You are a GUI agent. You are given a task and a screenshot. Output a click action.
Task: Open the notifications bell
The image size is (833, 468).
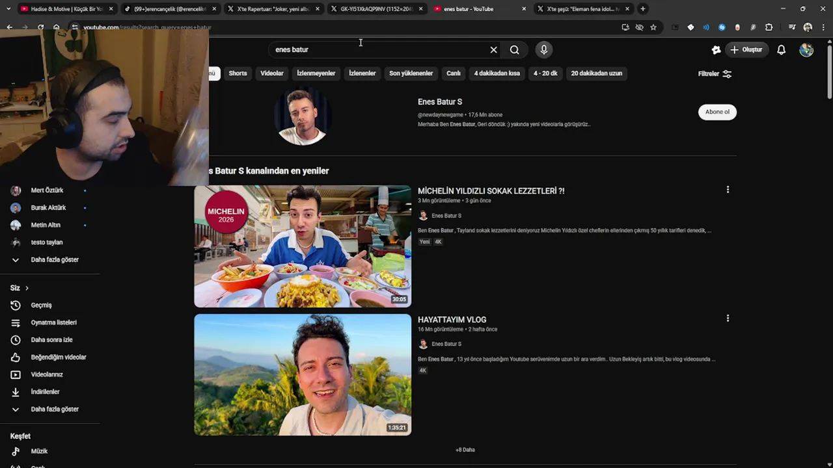(x=782, y=49)
